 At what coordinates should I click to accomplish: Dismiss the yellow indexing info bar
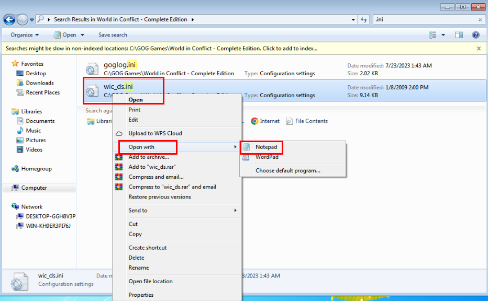coord(479,49)
